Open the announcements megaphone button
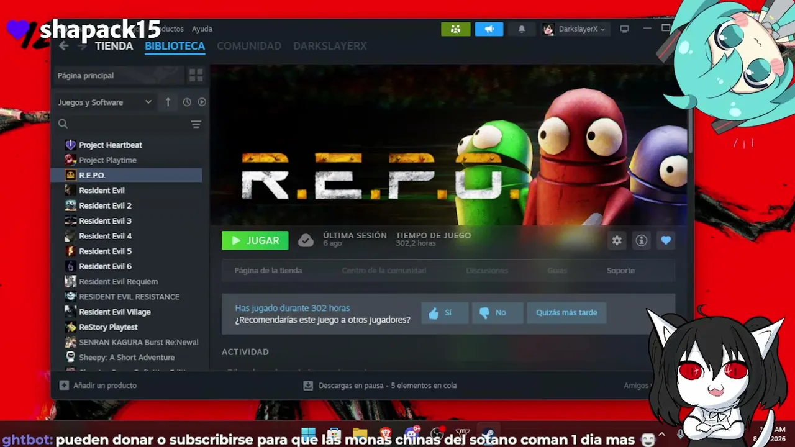 pos(489,29)
